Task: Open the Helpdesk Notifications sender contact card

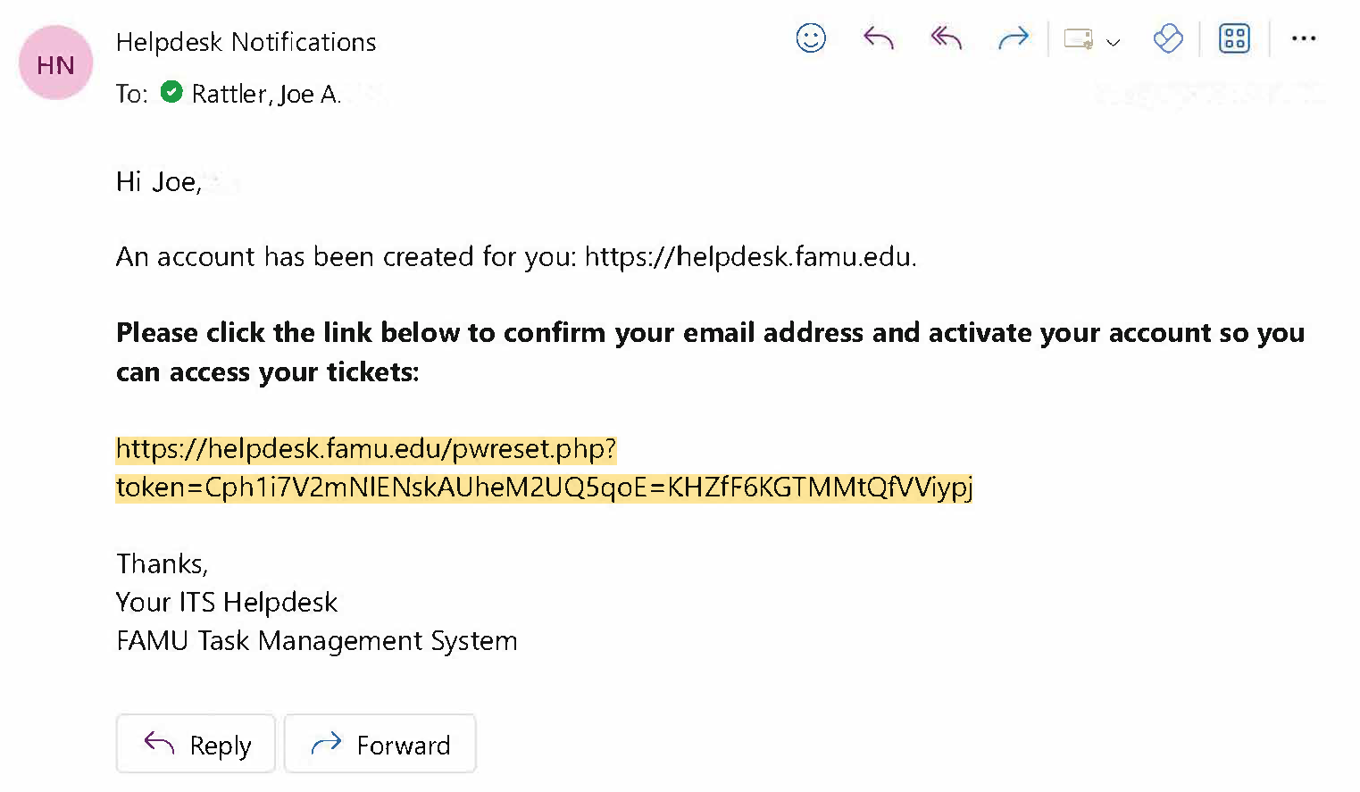Action: coord(246,42)
